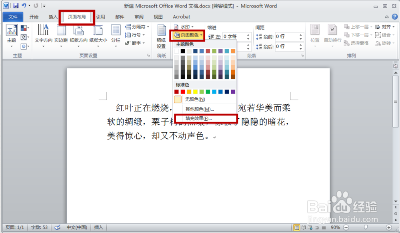The image size is (400, 233).
Task: Click Page Color (页面颜色) dropdown
Action: 188,35
